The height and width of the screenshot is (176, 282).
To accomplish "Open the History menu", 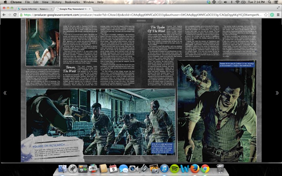I will tap(56, 2).
